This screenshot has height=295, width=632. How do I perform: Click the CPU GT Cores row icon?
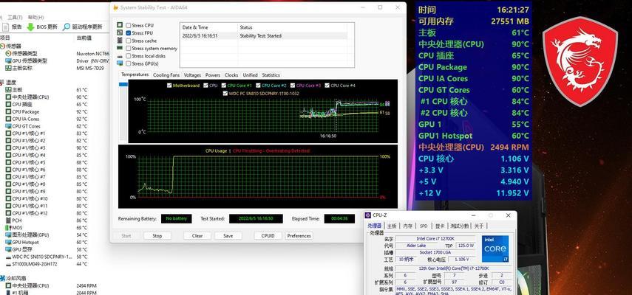tap(8, 126)
